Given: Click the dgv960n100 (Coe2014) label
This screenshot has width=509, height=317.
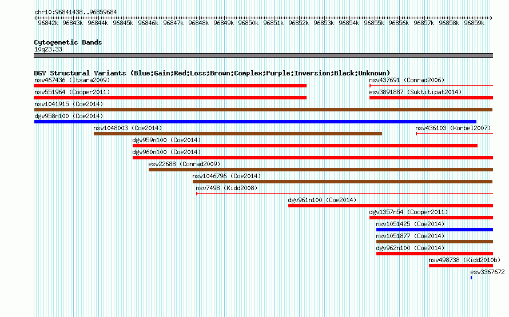Looking at the screenshot, I should click(166, 152).
